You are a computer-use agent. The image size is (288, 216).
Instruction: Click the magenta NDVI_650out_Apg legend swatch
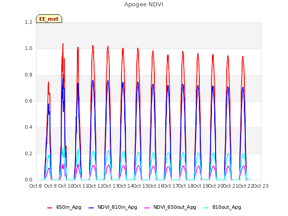click(147, 208)
